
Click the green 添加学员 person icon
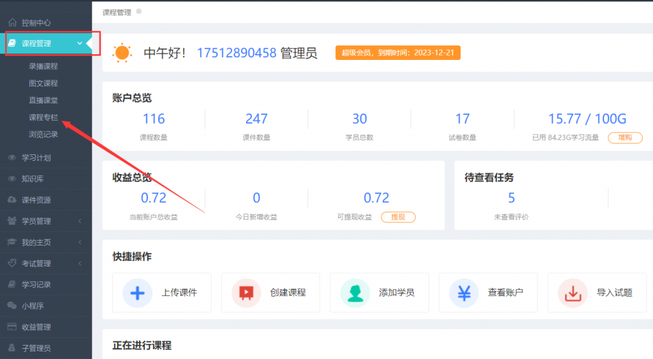click(355, 293)
